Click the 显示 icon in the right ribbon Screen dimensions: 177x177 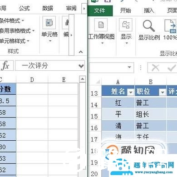(x=126, y=25)
